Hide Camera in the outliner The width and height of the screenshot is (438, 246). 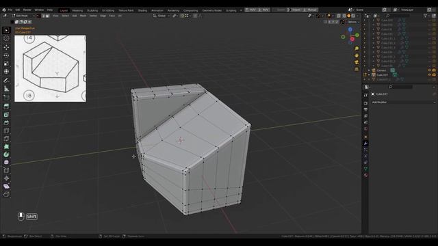[x=429, y=70]
